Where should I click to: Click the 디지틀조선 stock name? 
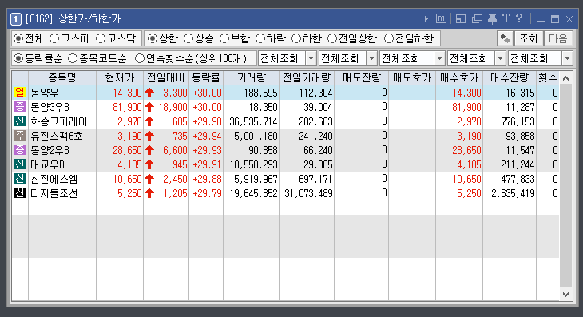coord(54,193)
